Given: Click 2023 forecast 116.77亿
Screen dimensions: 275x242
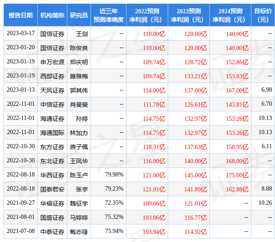Looking at the screenshot, I should (x=196, y=218).
